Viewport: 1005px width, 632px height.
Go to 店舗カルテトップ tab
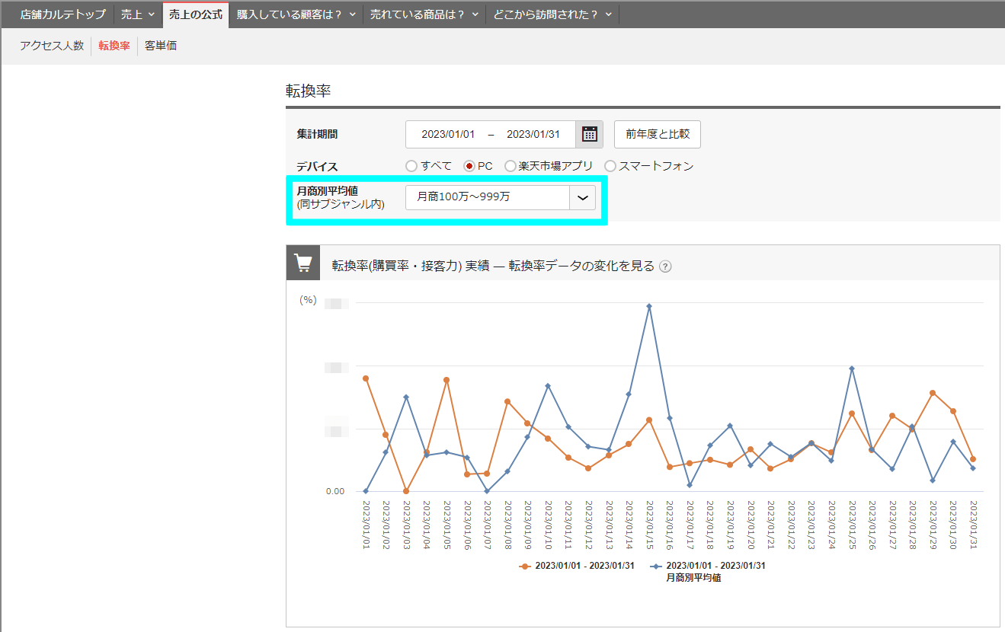coord(62,14)
